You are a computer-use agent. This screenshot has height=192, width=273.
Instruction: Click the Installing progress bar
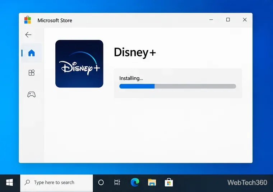177,86
